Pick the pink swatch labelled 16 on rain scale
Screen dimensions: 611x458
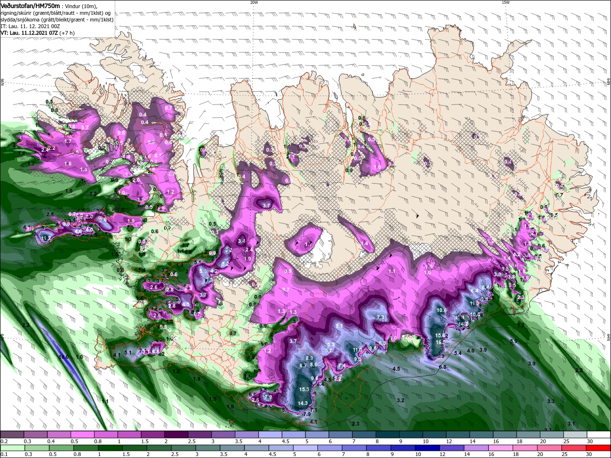[x=501, y=448]
